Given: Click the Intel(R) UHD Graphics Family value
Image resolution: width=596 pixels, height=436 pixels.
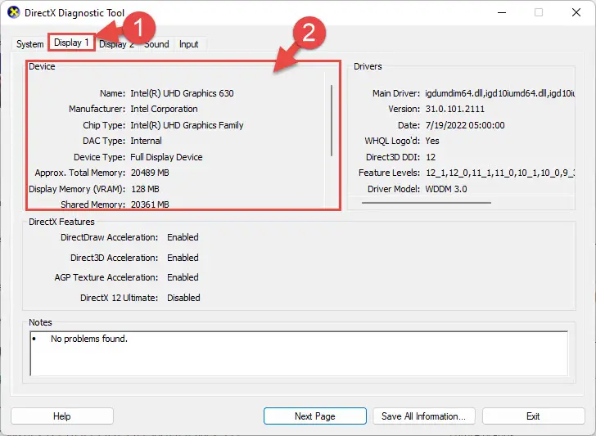Looking at the screenshot, I should point(187,125).
